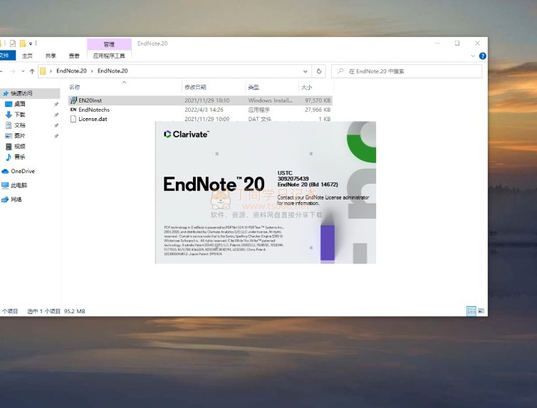
Task: Click second EndNote.20 breadcrumb in address bar
Action: point(113,71)
